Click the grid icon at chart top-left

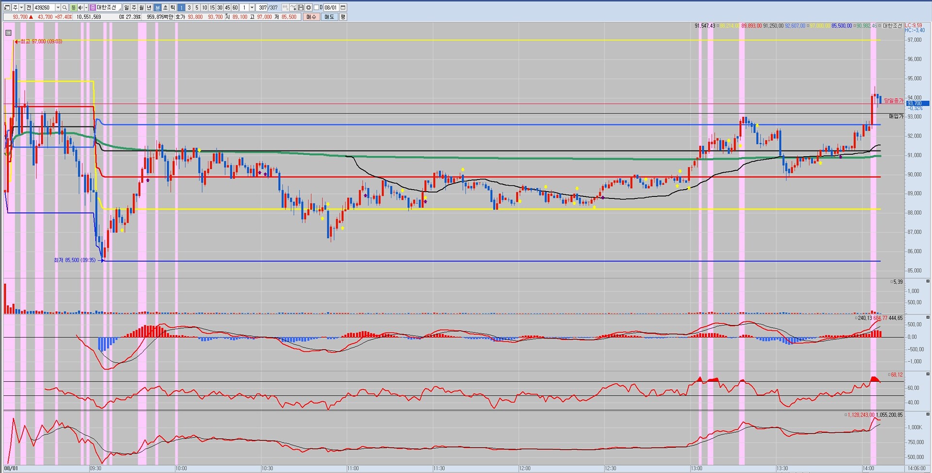8,33
